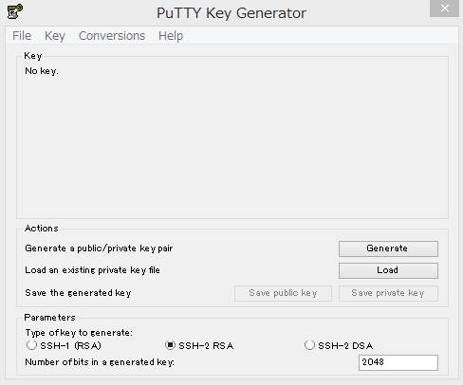Open the Conversions menu
Screen dimensions: 463x386
[x=112, y=36]
